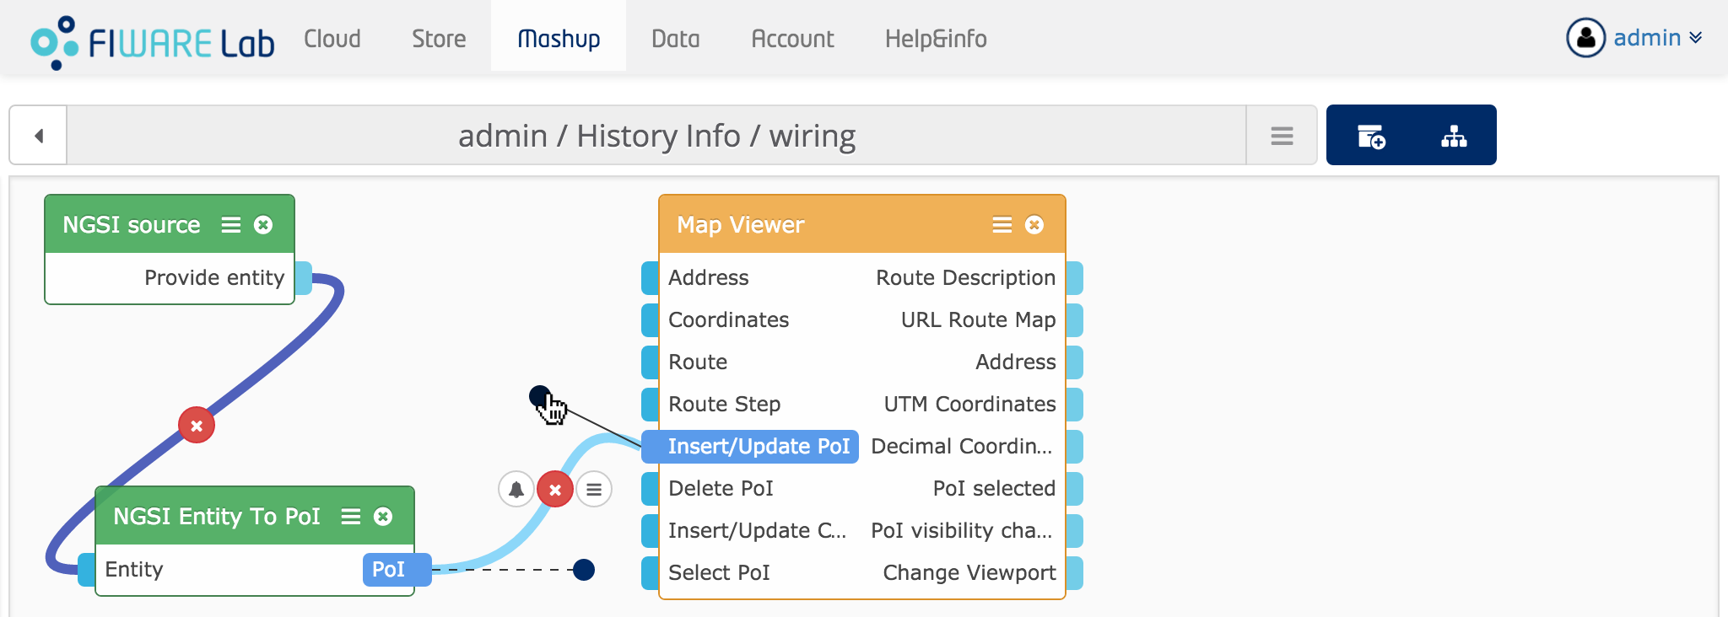Click Route Description output anchor
This screenshot has width=1728, height=617.
pyautogui.click(x=1075, y=278)
